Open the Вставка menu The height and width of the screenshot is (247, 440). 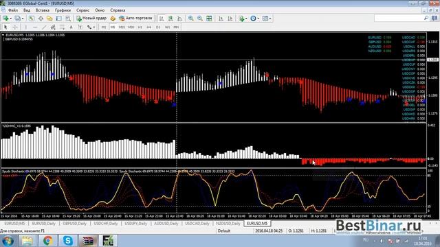(x=43, y=10)
